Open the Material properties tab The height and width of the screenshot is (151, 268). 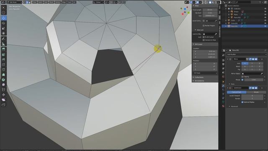(223, 106)
